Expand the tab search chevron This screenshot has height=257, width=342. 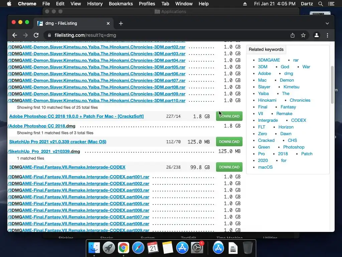click(327, 23)
